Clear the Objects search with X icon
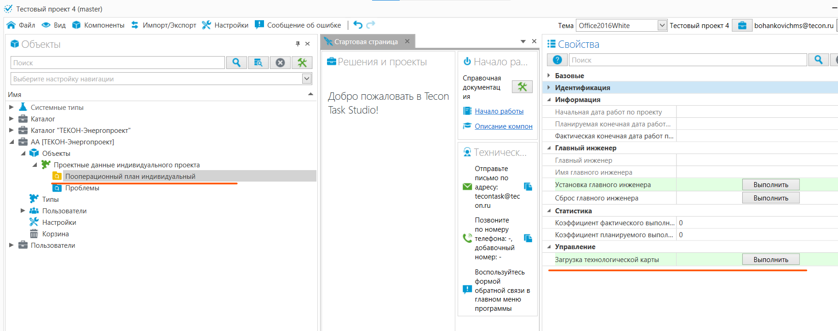This screenshot has width=838, height=331. click(280, 63)
